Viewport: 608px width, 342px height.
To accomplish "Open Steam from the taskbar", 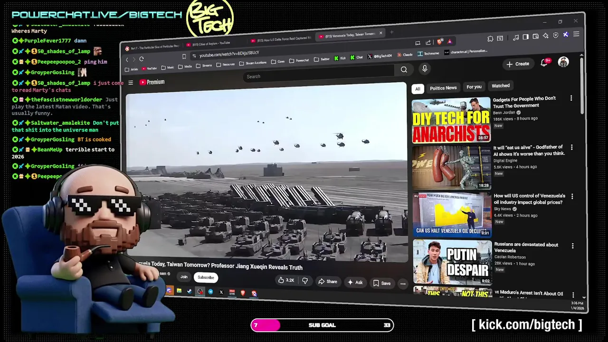I will (189, 291).
